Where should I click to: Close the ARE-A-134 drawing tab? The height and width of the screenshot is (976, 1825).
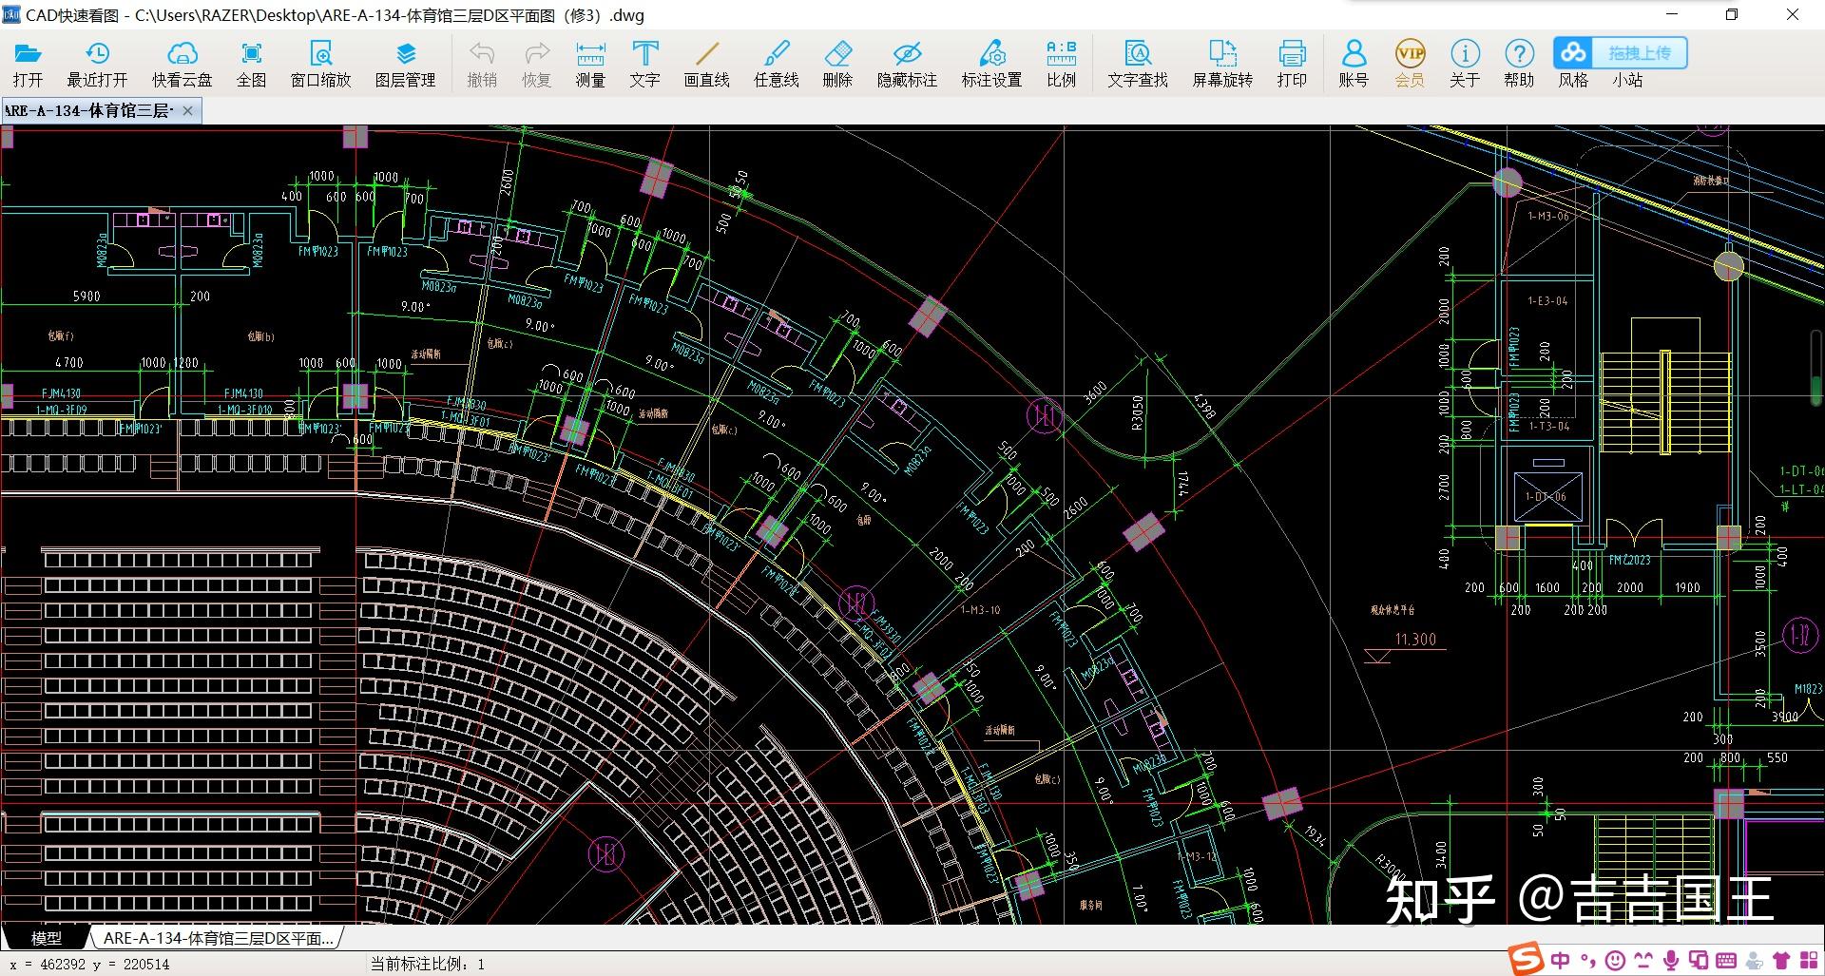coord(187,110)
